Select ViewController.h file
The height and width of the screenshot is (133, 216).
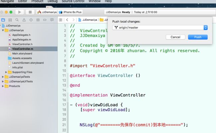pyautogui.click(x=22, y=44)
